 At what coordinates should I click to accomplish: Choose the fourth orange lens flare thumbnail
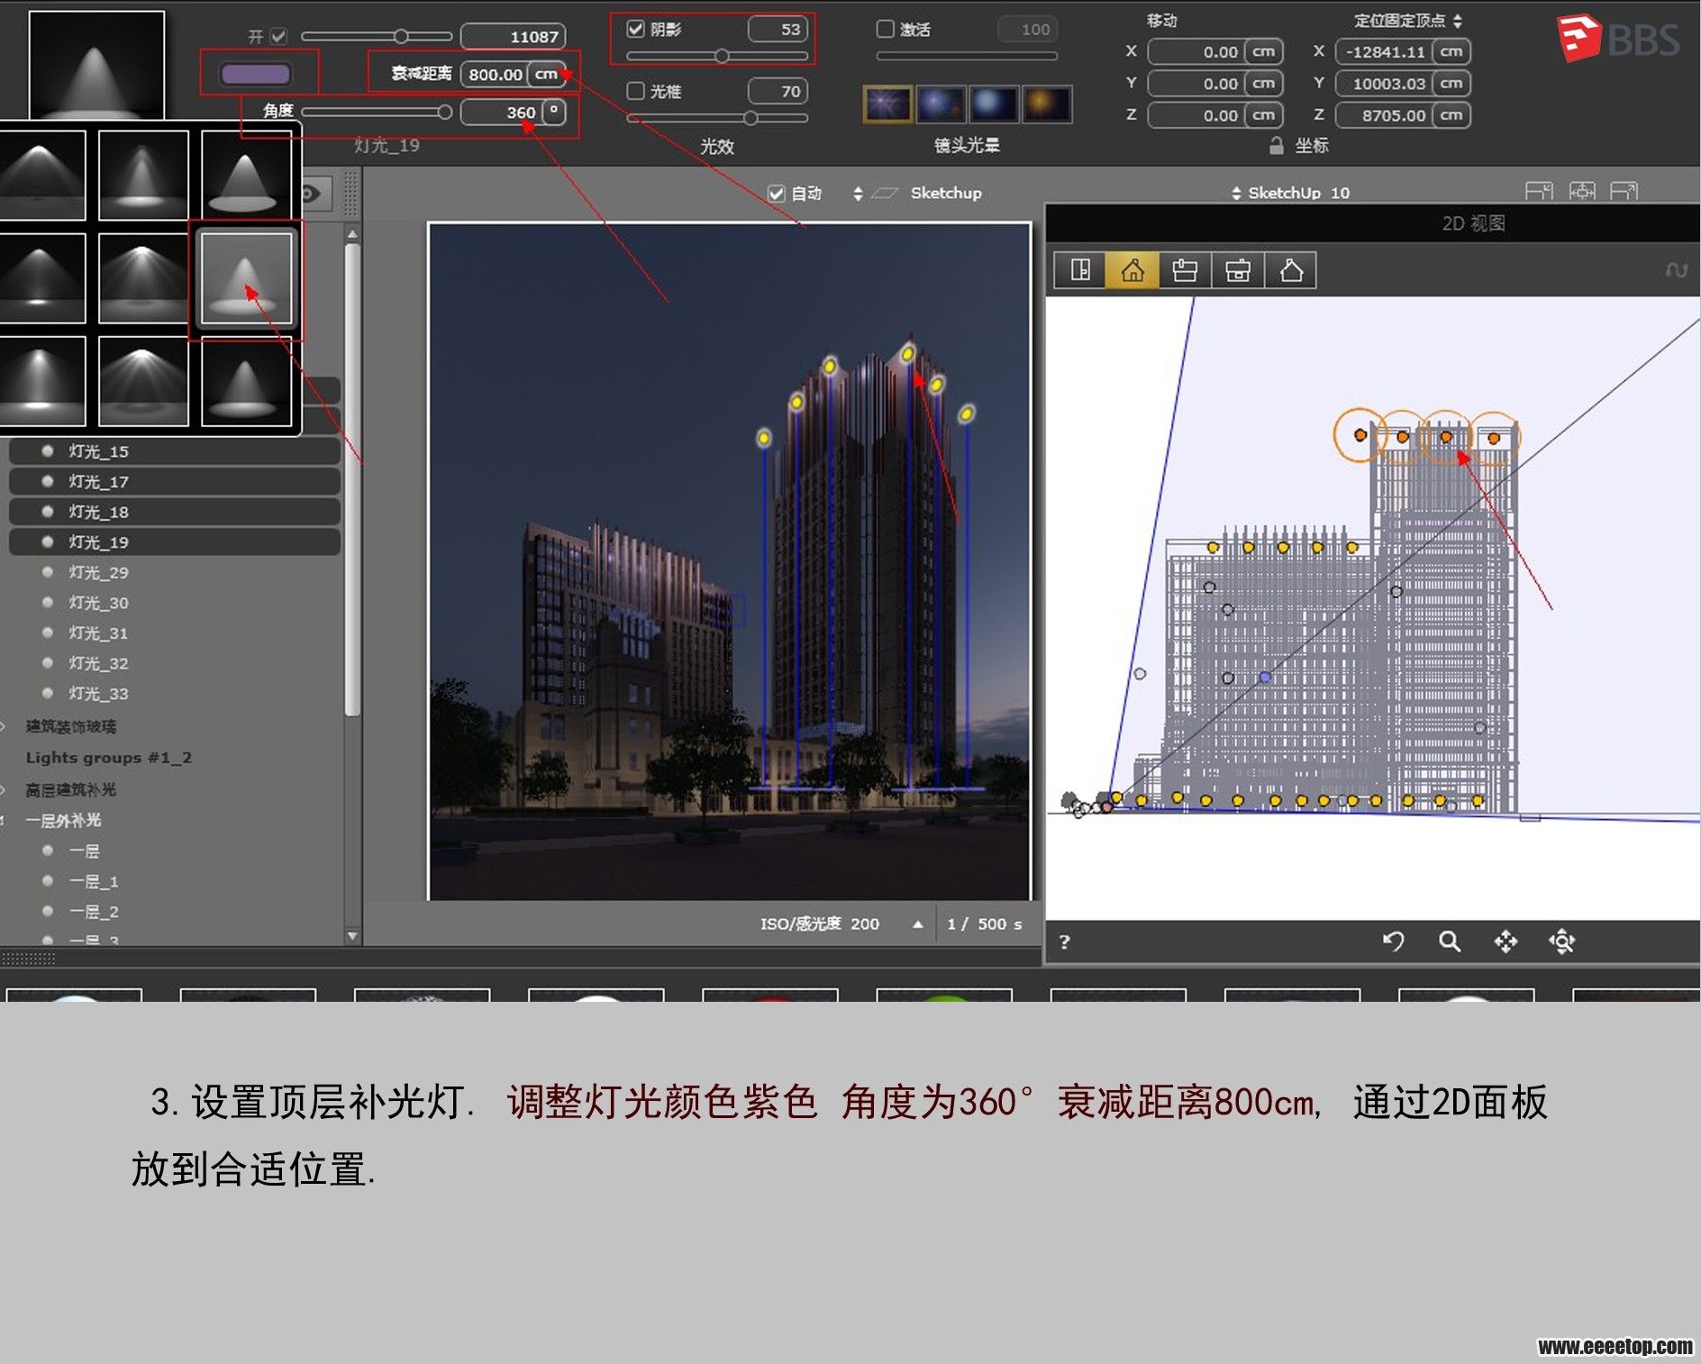pyautogui.click(x=1047, y=105)
